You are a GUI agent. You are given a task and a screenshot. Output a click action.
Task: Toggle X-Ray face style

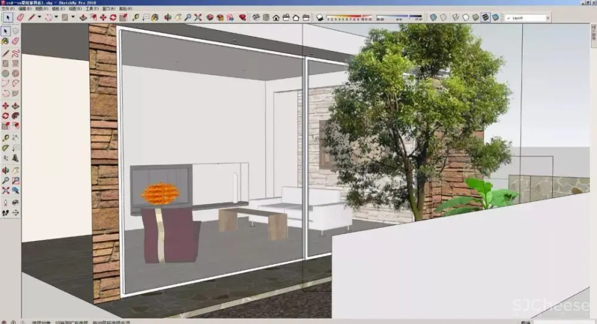coord(433,17)
